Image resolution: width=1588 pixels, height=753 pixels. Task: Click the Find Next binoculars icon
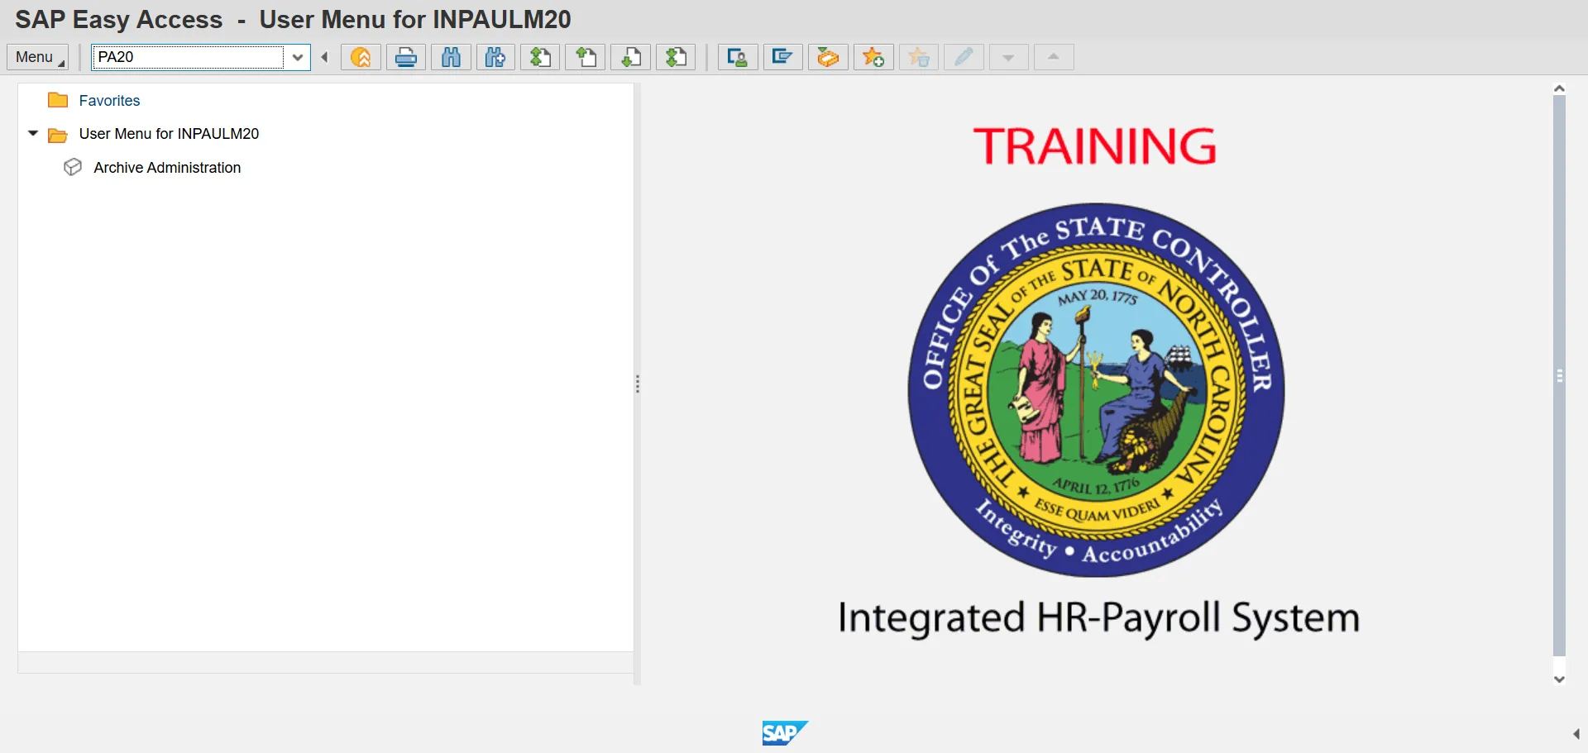[x=495, y=57]
